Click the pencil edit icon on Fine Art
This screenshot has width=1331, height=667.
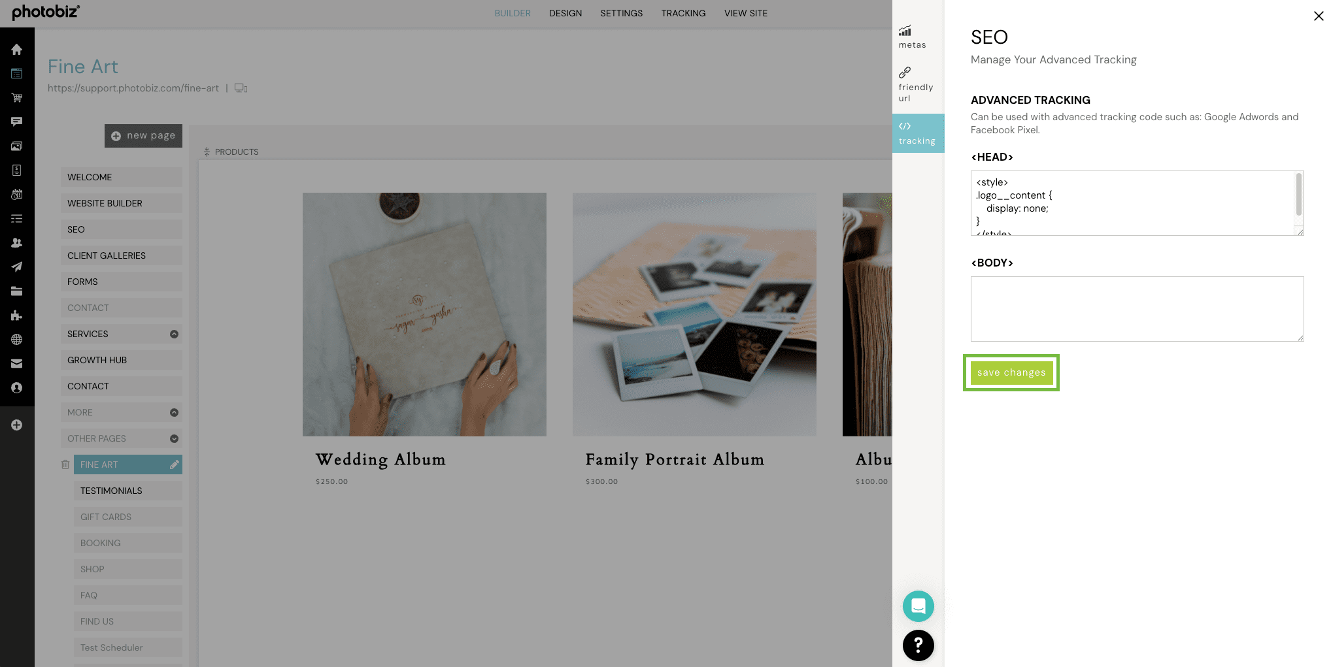click(174, 464)
